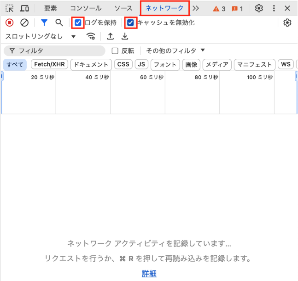
Task: Enable the 反転 checkbox
Action: (115, 51)
